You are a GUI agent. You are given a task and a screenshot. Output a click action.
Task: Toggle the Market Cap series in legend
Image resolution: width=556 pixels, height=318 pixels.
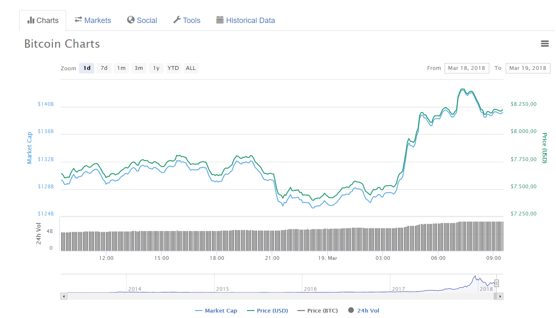[x=216, y=310]
